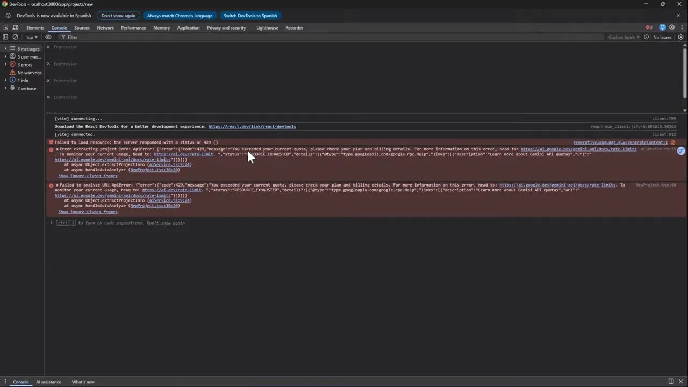Screen dimensions: 688x387
Task: Show only verbose messages
Action: pyautogui.click(x=26, y=88)
